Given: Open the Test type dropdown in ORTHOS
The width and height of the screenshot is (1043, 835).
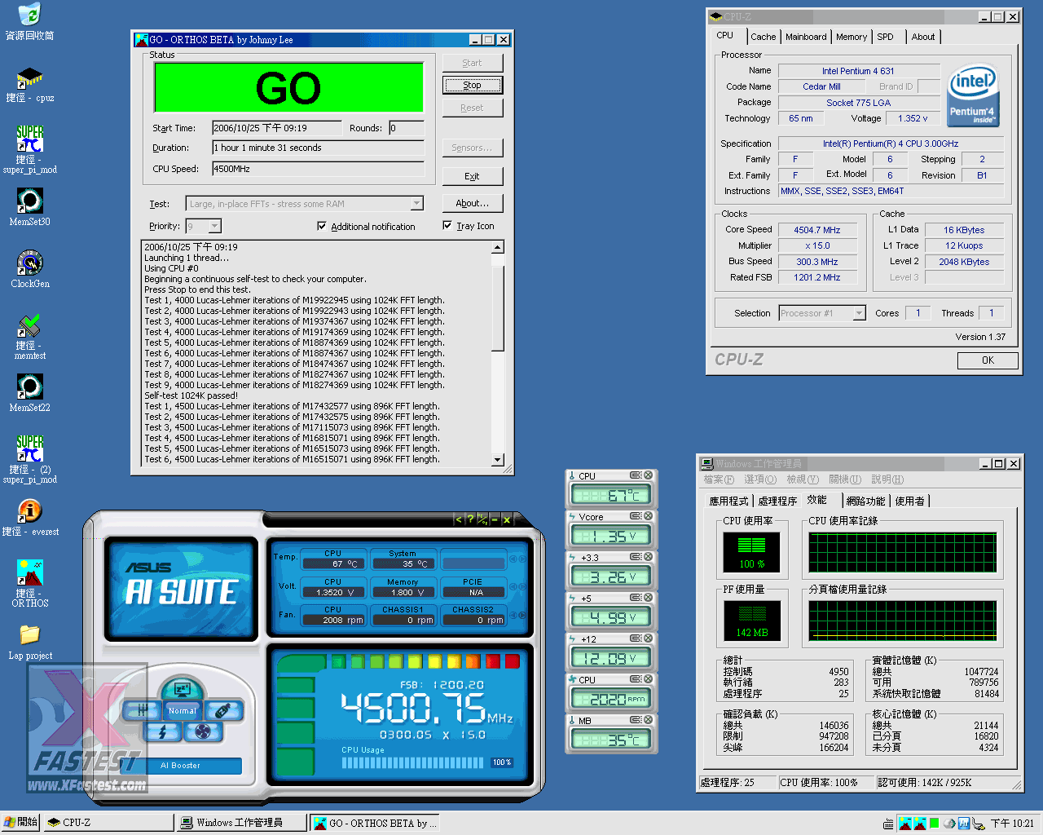Looking at the screenshot, I should coord(416,204).
